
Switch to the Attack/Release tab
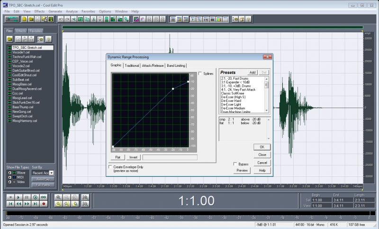click(153, 65)
